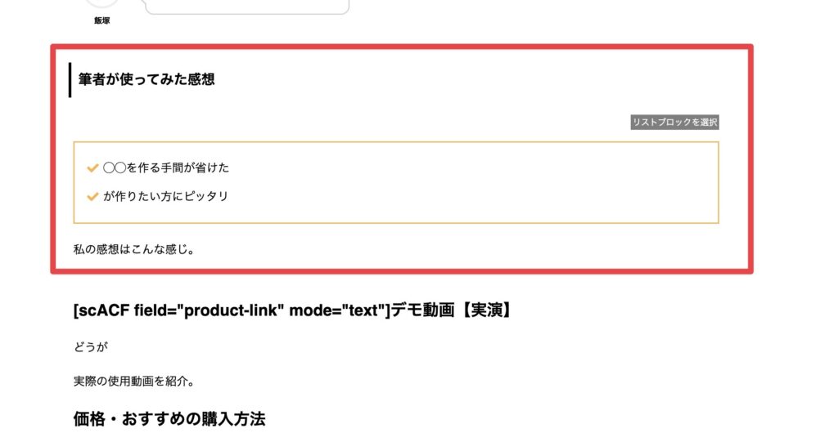Click the black bar left of heading
The width and height of the screenshot is (838, 442).
tap(70, 79)
